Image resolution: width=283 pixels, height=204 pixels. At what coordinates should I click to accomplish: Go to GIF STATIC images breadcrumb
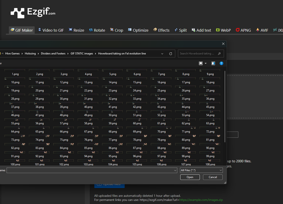click(82, 53)
